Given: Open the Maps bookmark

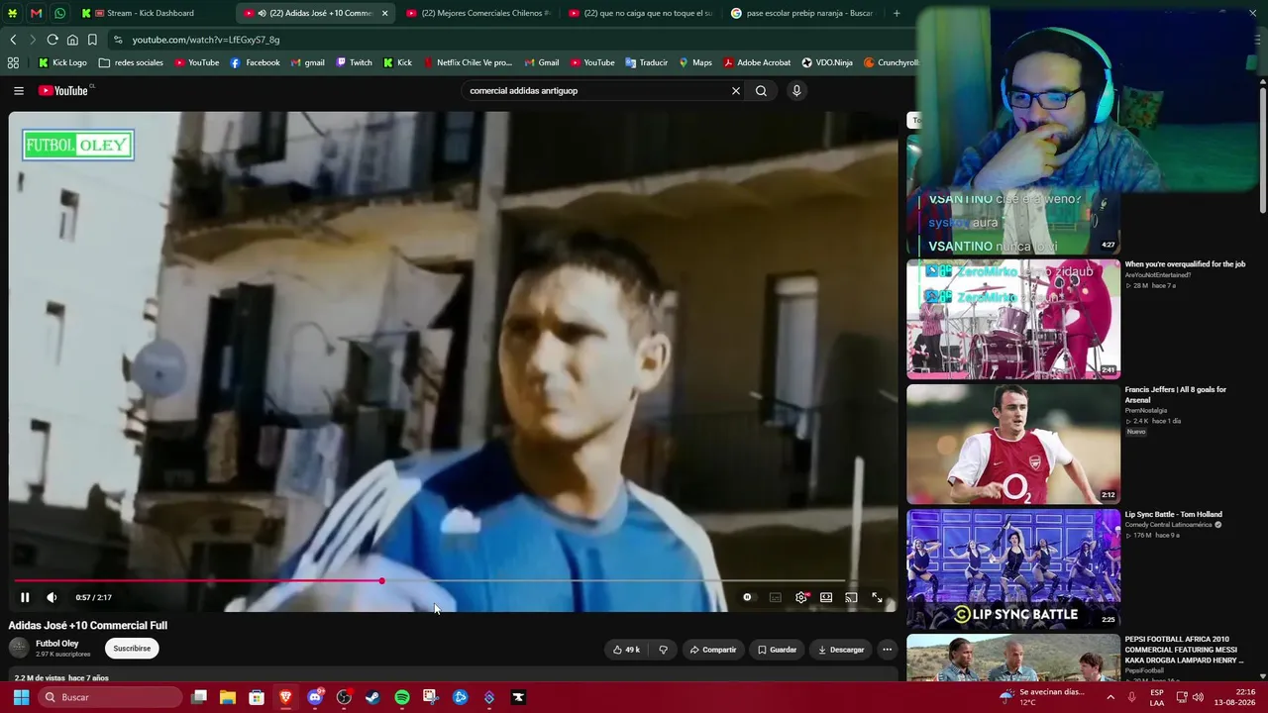Looking at the screenshot, I should point(694,62).
